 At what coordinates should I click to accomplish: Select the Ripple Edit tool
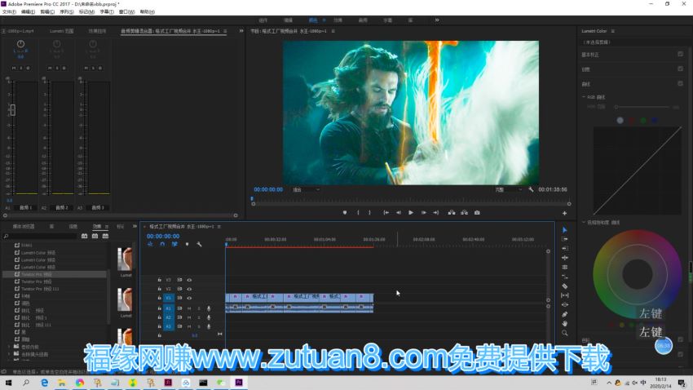[565, 249]
